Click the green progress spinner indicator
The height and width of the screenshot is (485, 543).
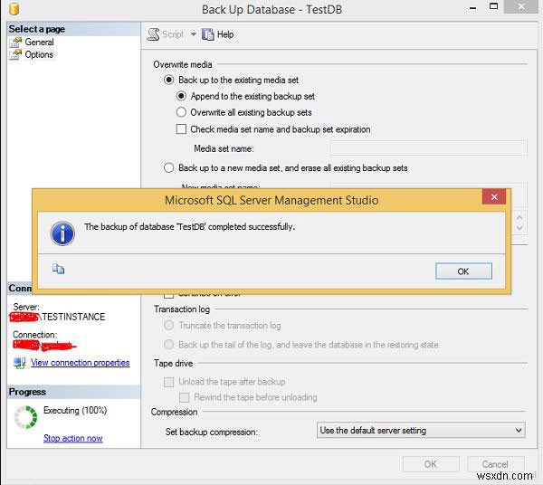click(25, 417)
